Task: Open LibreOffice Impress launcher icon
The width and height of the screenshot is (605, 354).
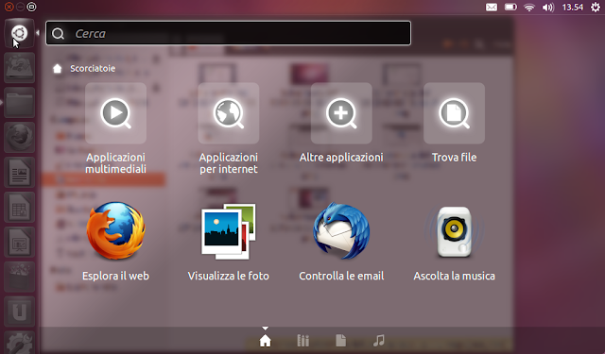Action: click(x=19, y=242)
